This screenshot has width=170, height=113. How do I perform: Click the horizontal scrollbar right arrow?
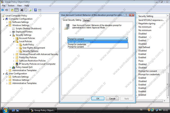coord(165,101)
